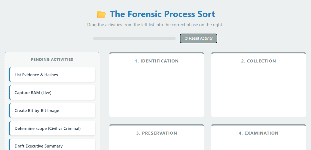Click the "4. Examination" phase heading

(258, 133)
